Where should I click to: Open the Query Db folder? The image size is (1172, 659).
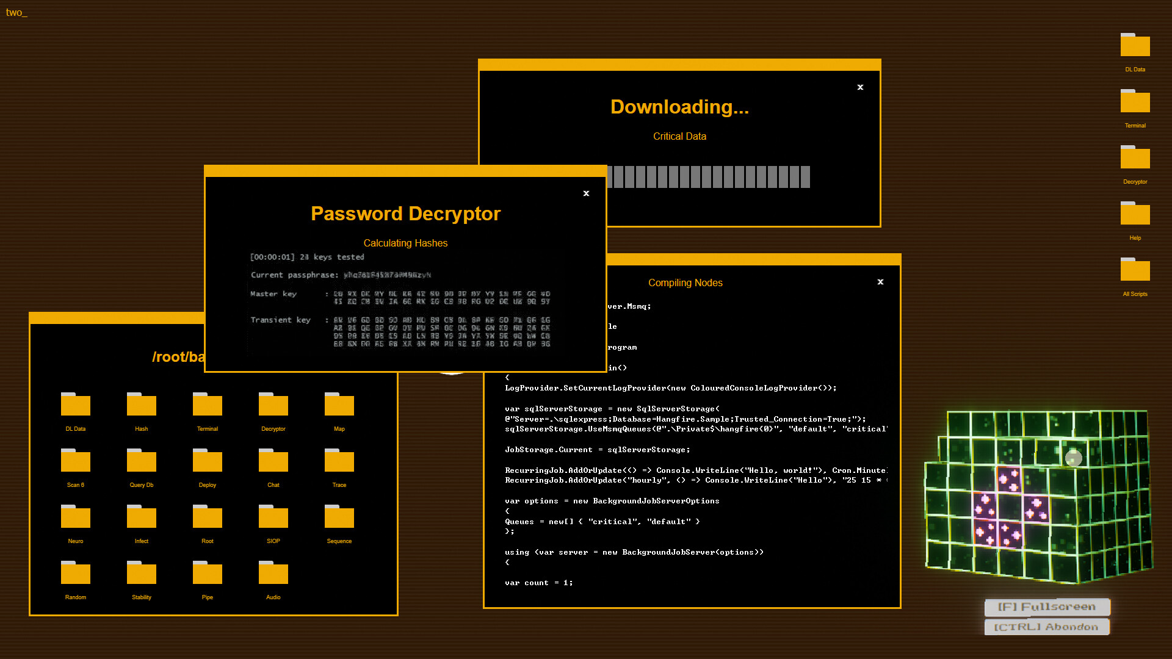coord(141,461)
